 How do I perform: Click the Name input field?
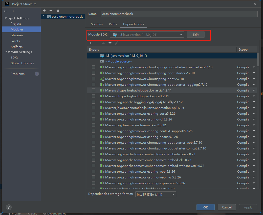179,14
